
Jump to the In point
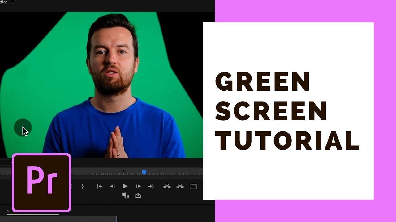pos(99,186)
